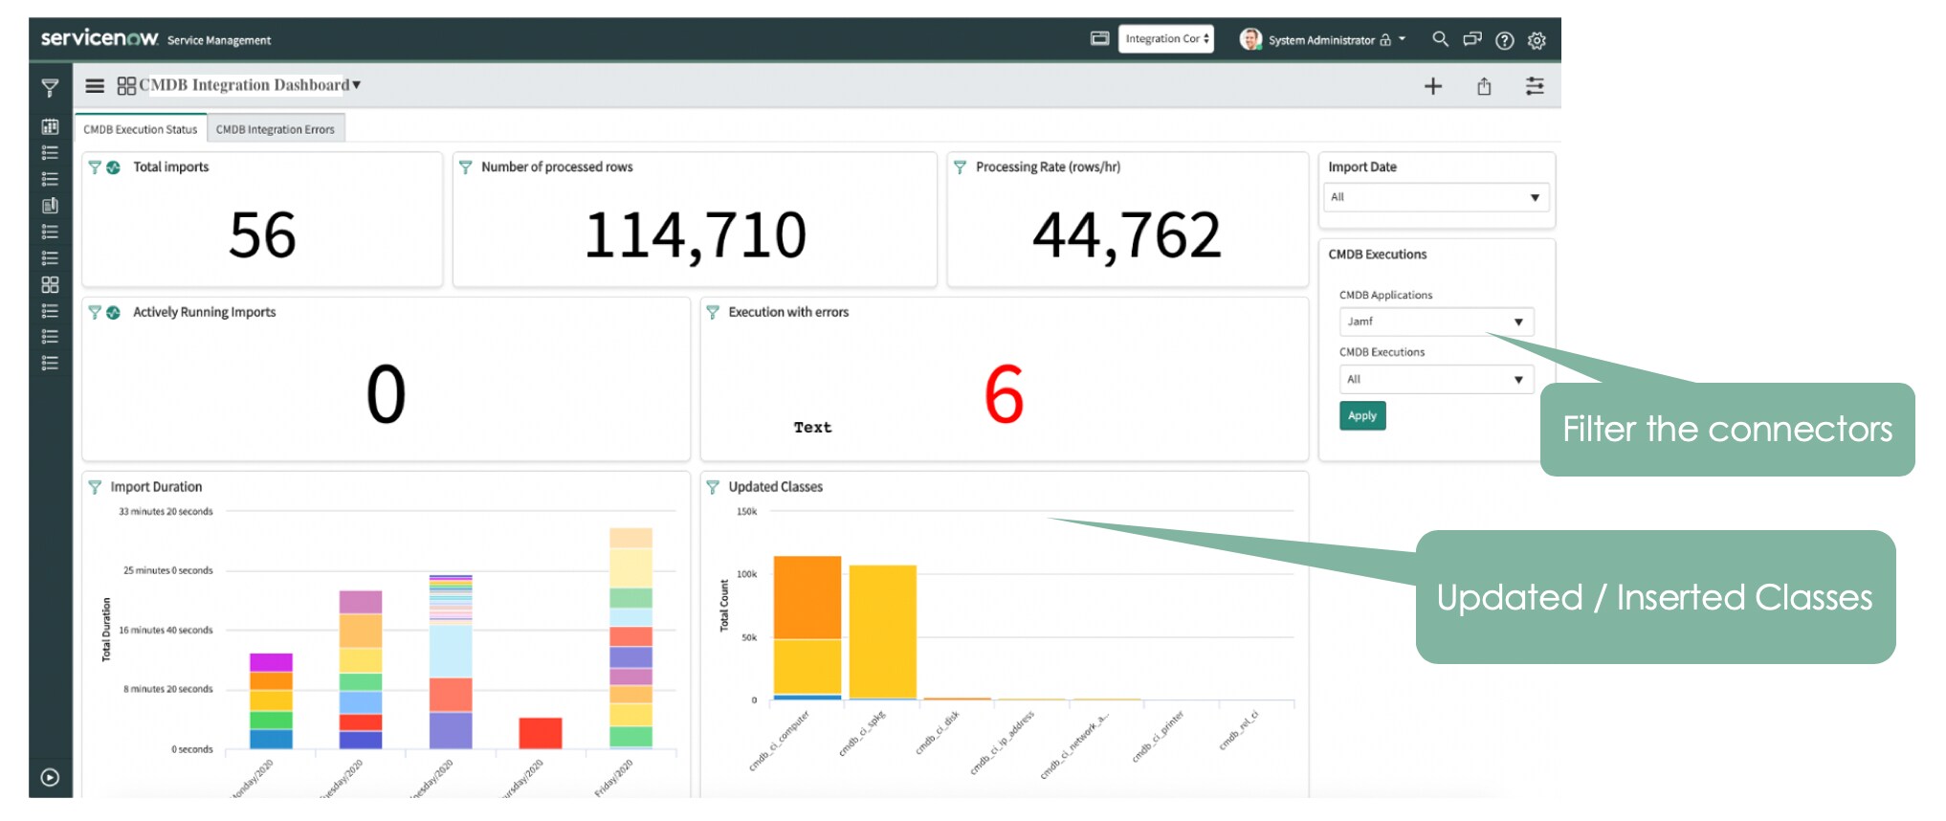Open the dashboard properties sliders icon

click(1535, 86)
